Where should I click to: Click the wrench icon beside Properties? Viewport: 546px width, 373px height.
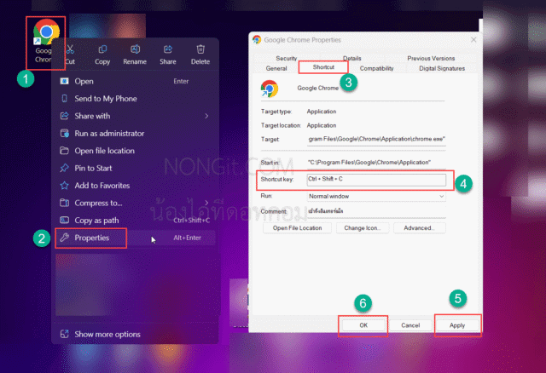click(65, 238)
